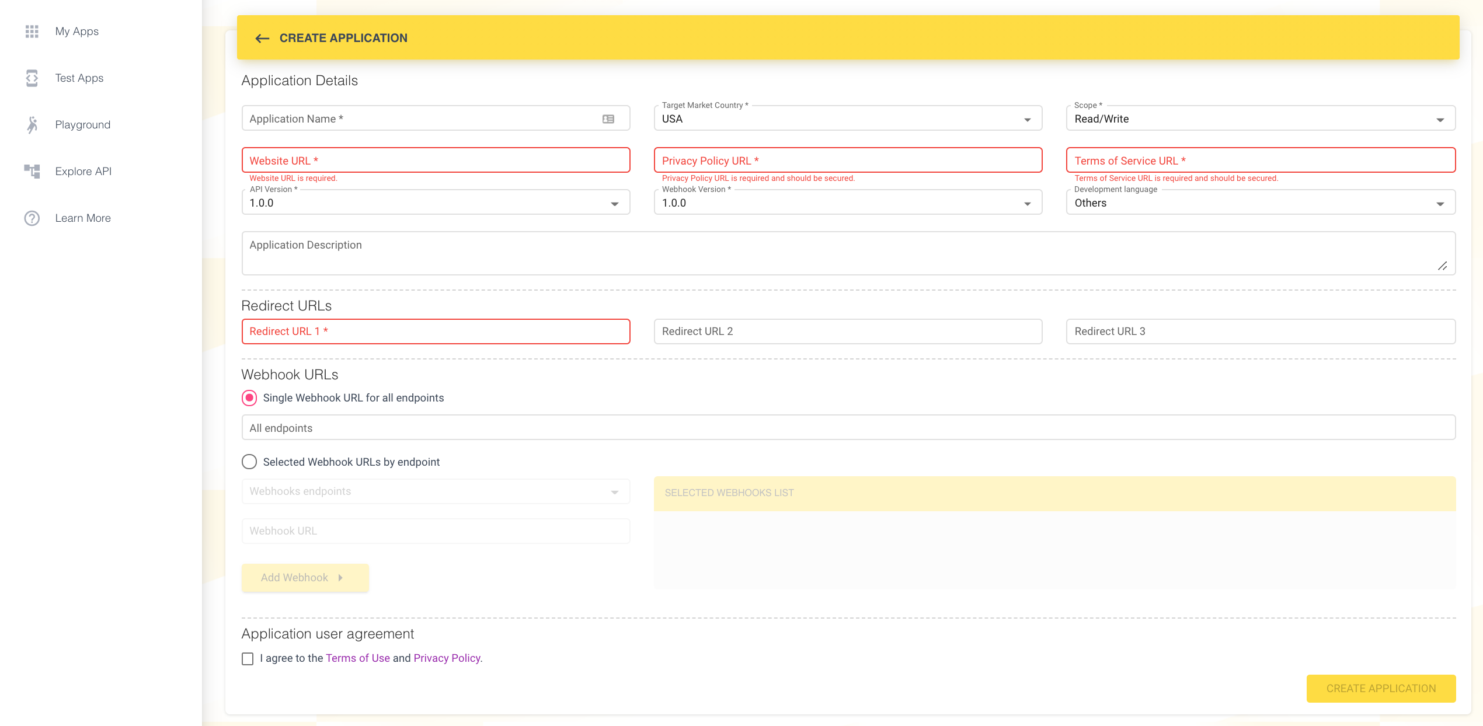Click the autofill card icon in Application Name
This screenshot has width=1483, height=726.
click(x=608, y=119)
